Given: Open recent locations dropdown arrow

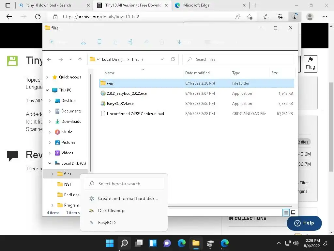Looking at the screenshot, I should 70,59.
